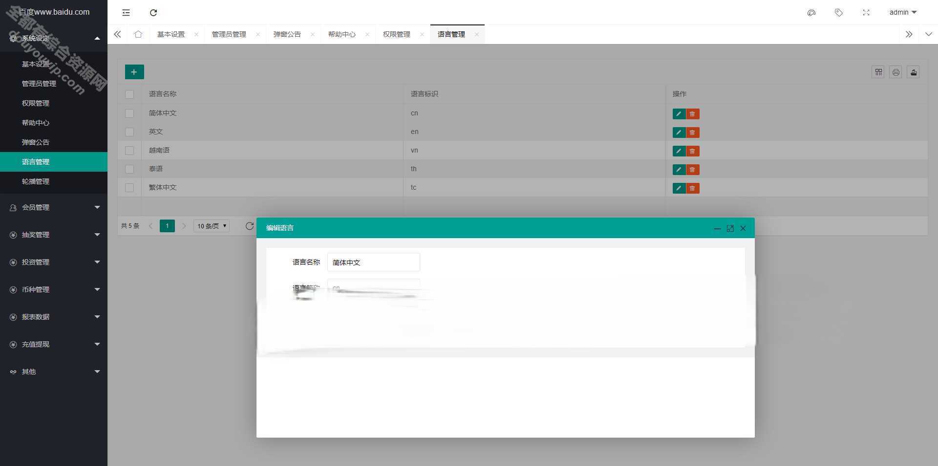The width and height of the screenshot is (938, 466).
Task: Tick the select-all checkbox in table header
Action: (129, 94)
